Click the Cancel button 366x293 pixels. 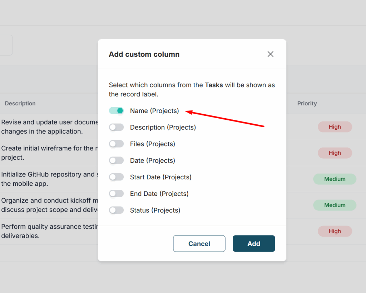click(x=199, y=244)
